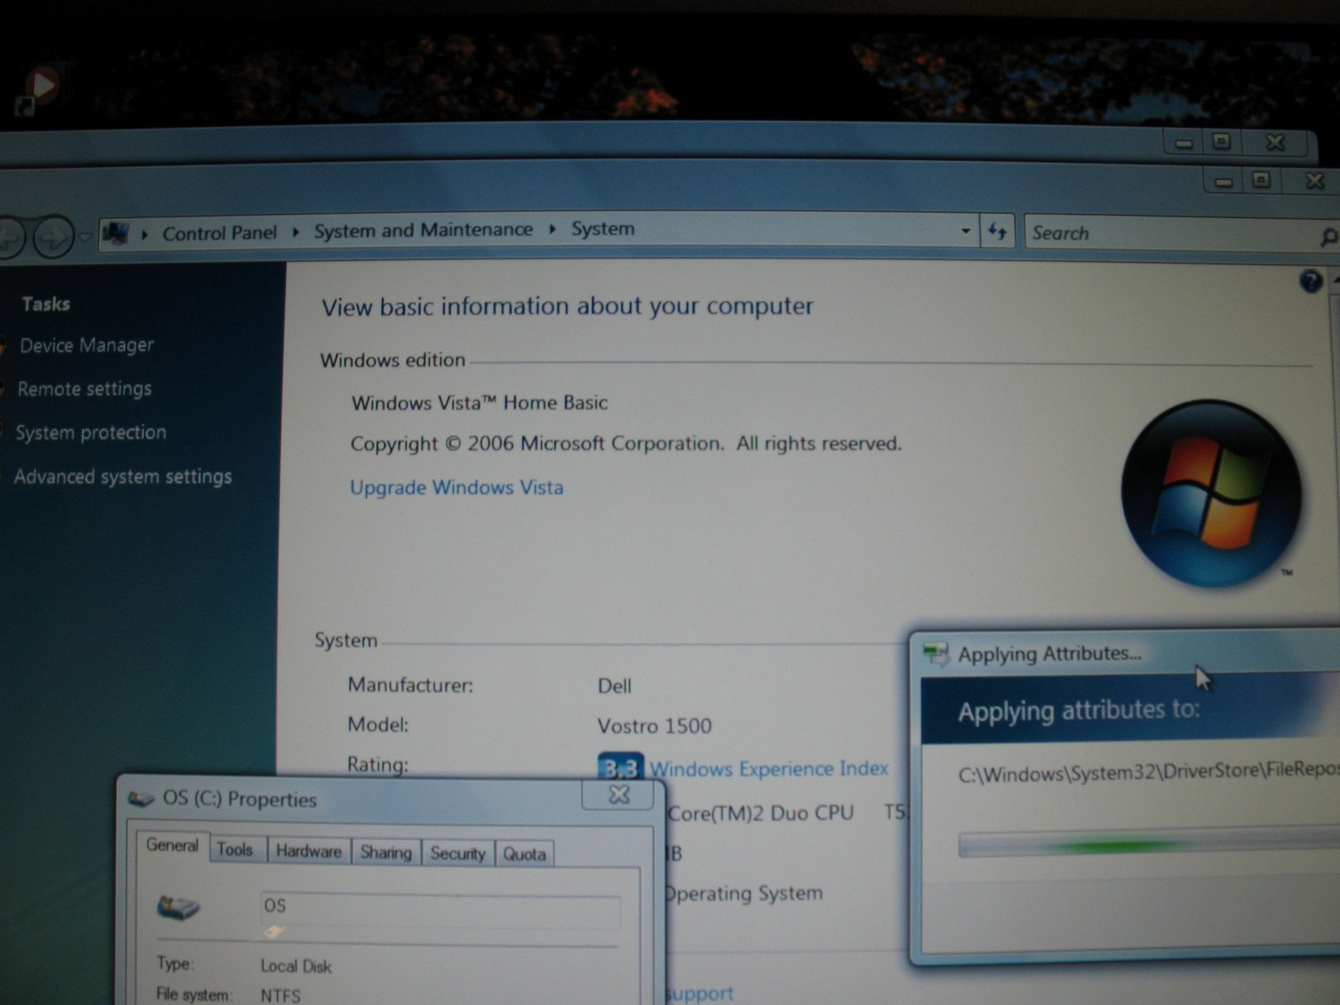Click the Back navigation arrow
Image resolution: width=1340 pixels, height=1005 pixels.
9,237
